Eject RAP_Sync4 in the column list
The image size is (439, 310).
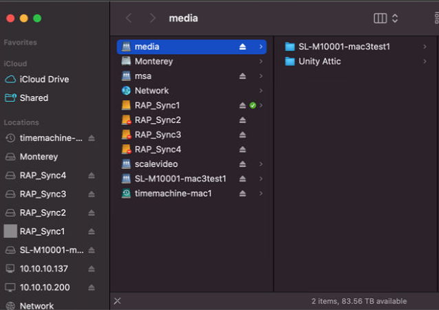[242, 149]
